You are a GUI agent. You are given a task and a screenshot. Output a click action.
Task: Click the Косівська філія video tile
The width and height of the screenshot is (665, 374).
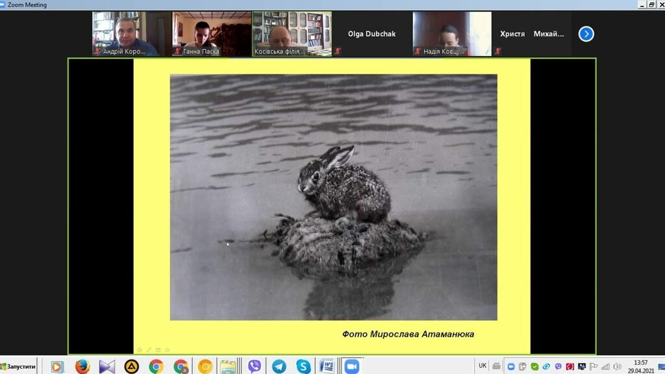pos(292,33)
